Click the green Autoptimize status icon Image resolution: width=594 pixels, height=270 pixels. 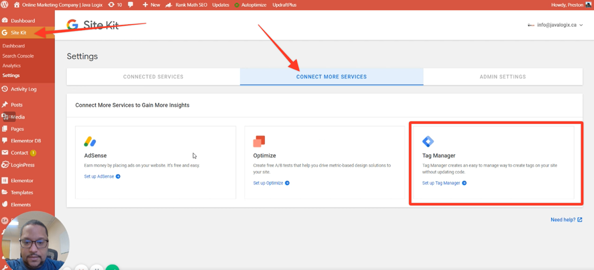click(236, 5)
